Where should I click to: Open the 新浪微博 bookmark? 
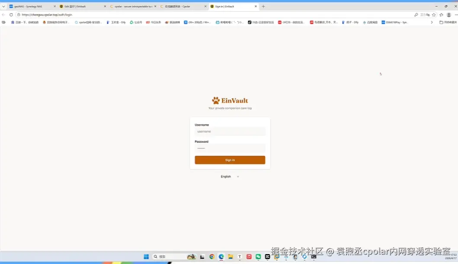[x=172, y=22]
